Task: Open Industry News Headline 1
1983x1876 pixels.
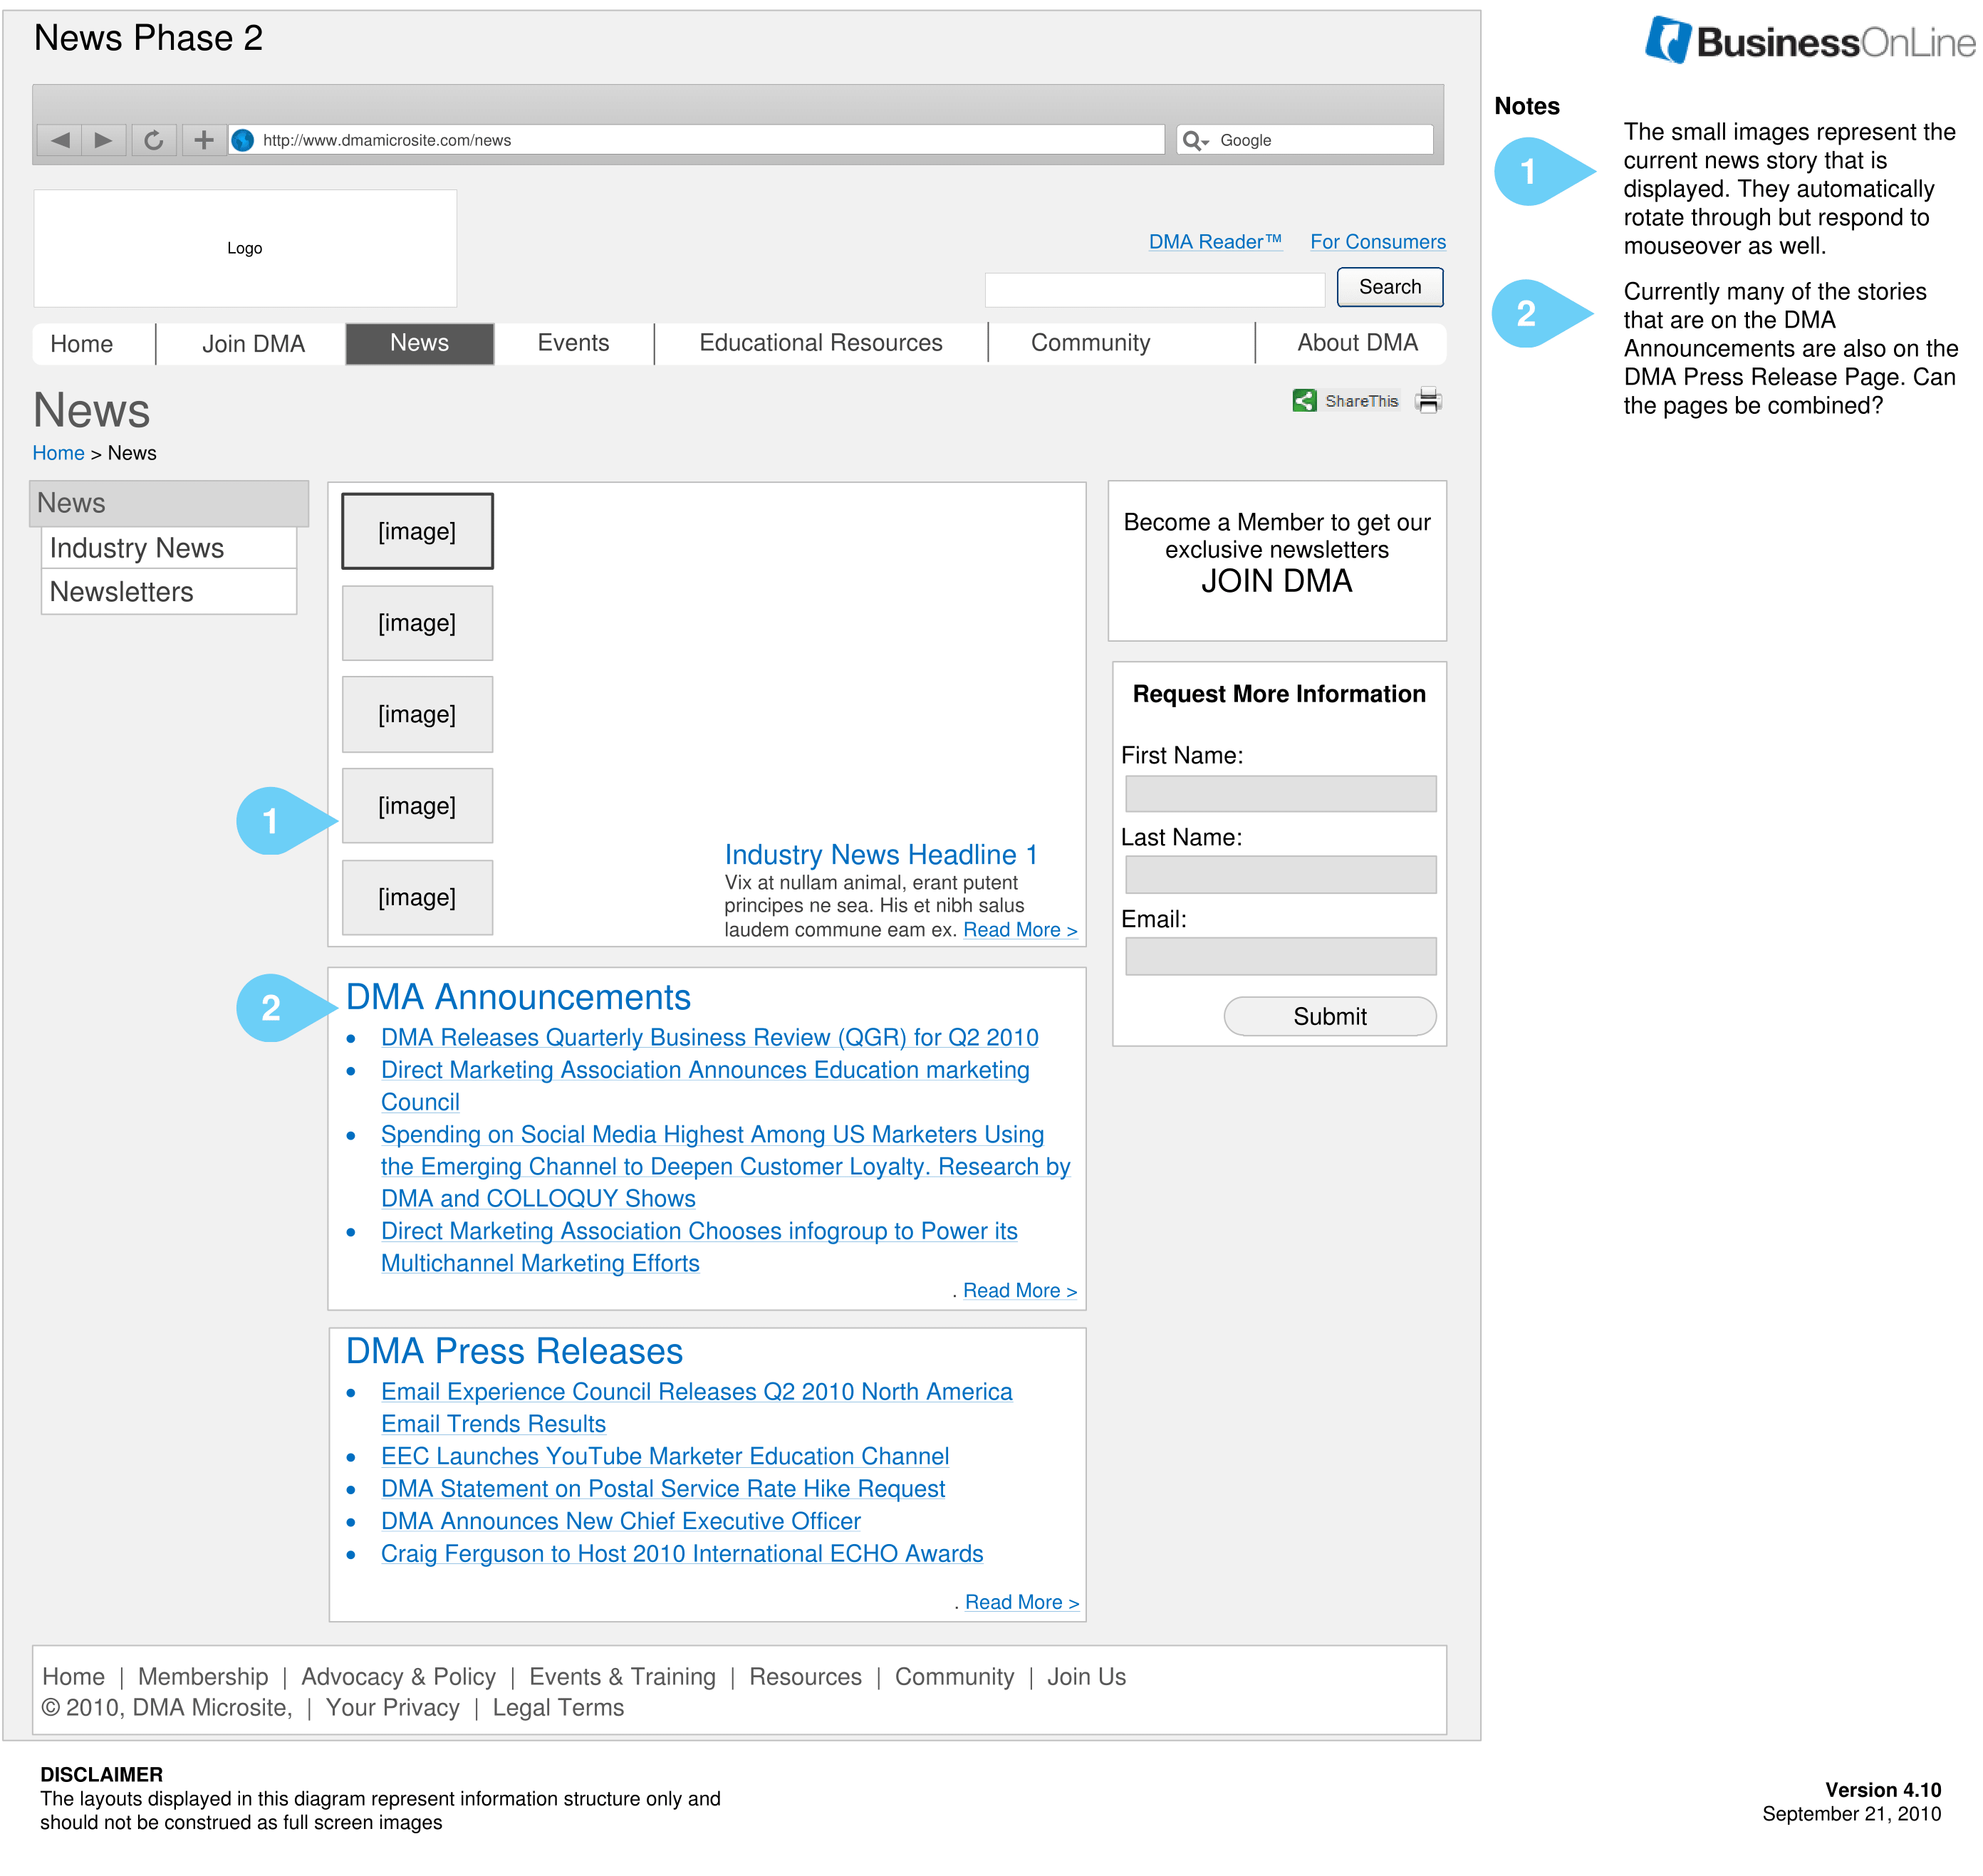Action: tap(881, 855)
